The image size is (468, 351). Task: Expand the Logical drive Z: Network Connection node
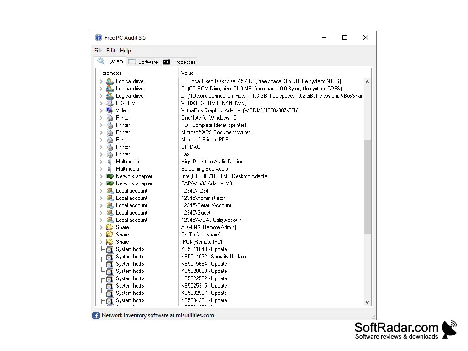(101, 96)
